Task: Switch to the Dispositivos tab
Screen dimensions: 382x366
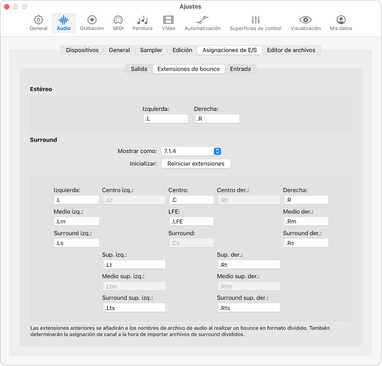Action: click(82, 50)
